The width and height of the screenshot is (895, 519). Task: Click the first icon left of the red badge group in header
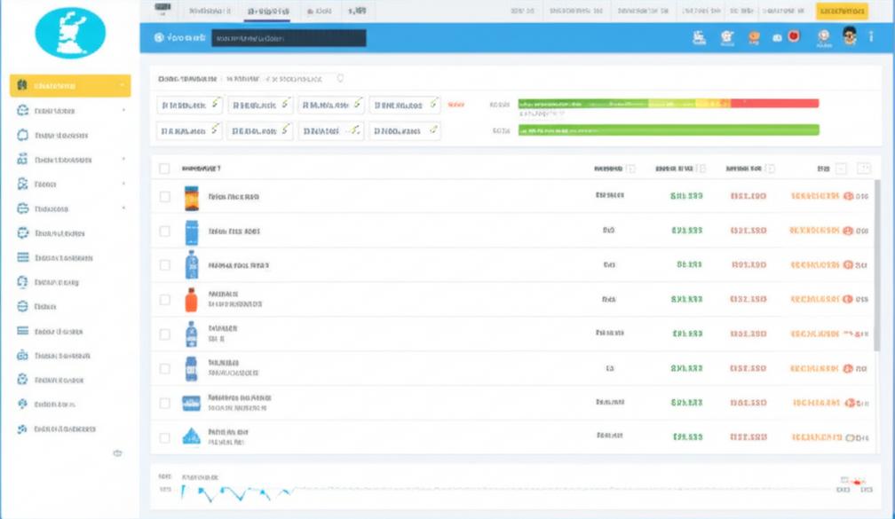[x=777, y=37]
